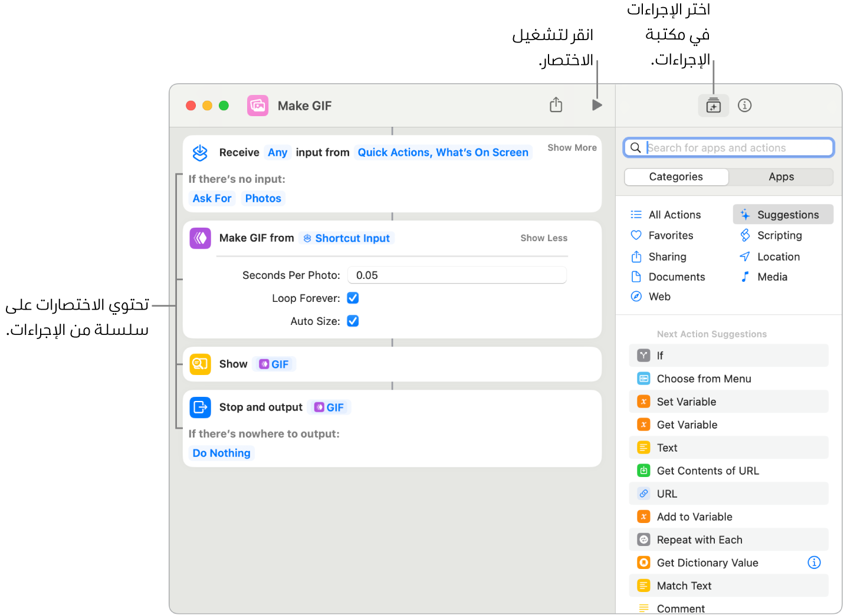Screen dimensions: 844x615
Task: Click the Stop and output action icon
Action: pyautogui.click(x=200, y=407)
